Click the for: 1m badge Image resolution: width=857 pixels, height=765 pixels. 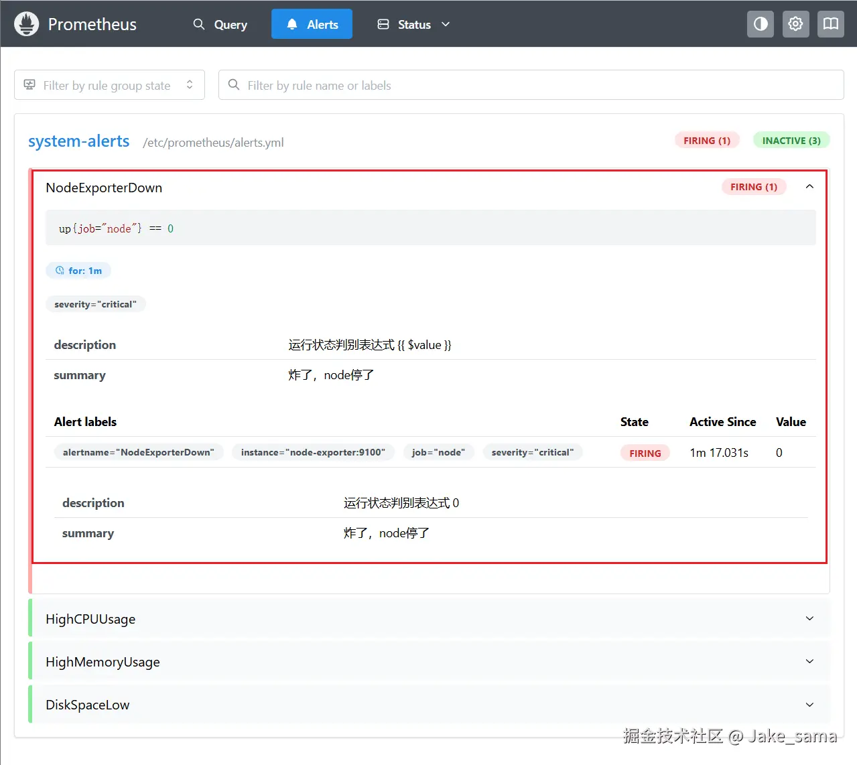[x=78, y=271]
